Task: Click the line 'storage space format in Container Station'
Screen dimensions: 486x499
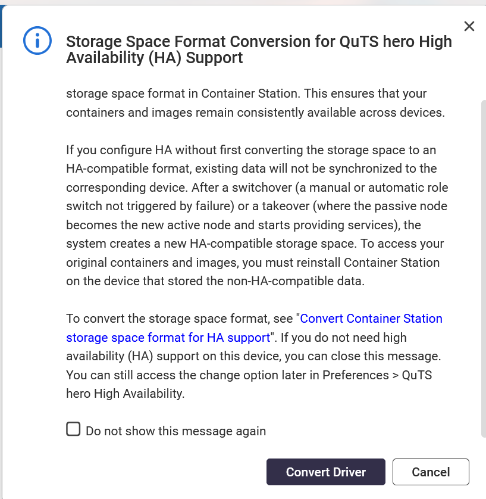Action: click(x=246, y=93)
